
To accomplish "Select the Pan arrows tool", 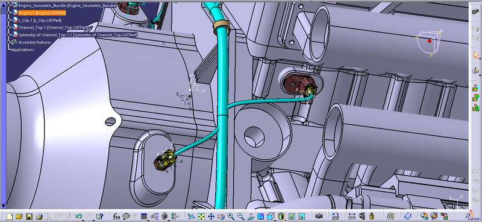I will click(211, 217).
